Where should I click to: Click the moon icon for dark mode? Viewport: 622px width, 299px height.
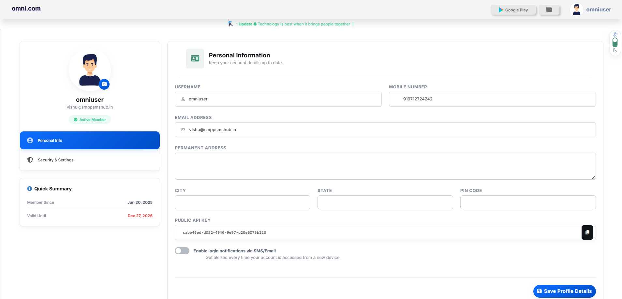(x=615, y=50)
